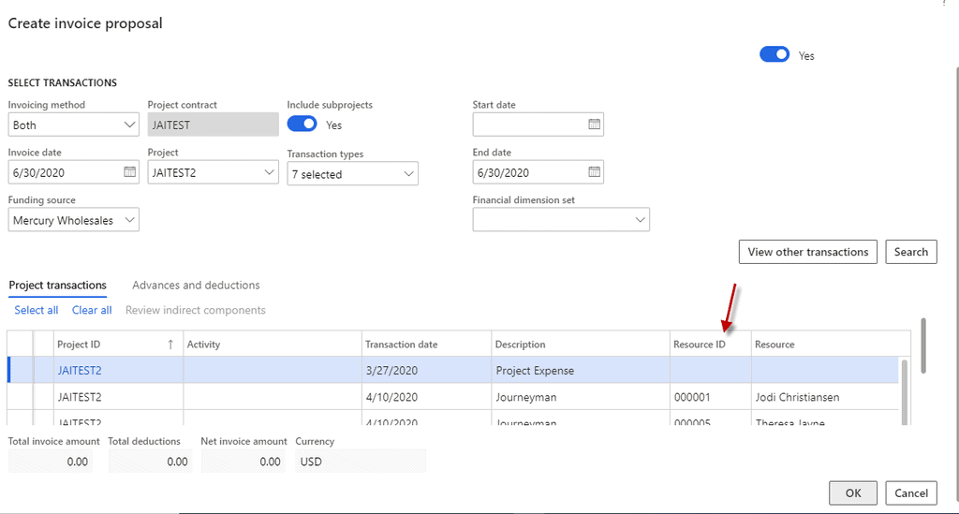This screenshot has width=959, height=514.
Task: Click View other transactions button
Action: pos(808,252)
